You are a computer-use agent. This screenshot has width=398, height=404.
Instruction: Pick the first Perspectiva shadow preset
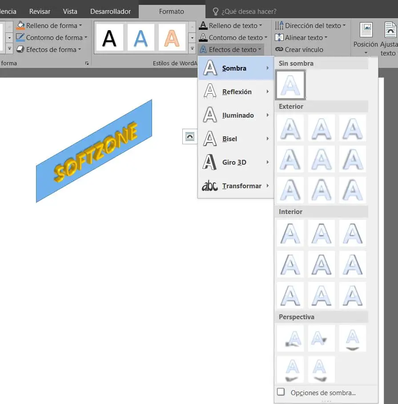(x=290, y=338)
